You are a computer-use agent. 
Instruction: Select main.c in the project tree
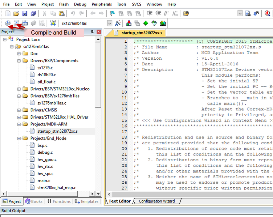[44, 181]
